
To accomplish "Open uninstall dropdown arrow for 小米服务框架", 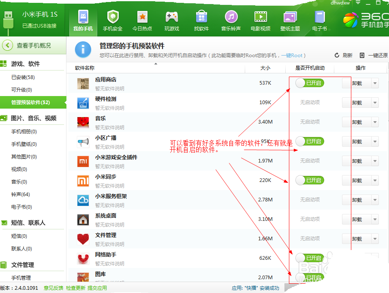I will point(375,200).
